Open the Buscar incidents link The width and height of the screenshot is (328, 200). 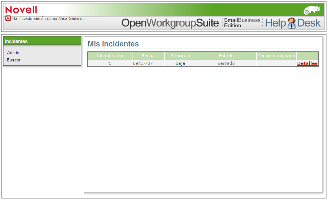(x=13, y=60)
